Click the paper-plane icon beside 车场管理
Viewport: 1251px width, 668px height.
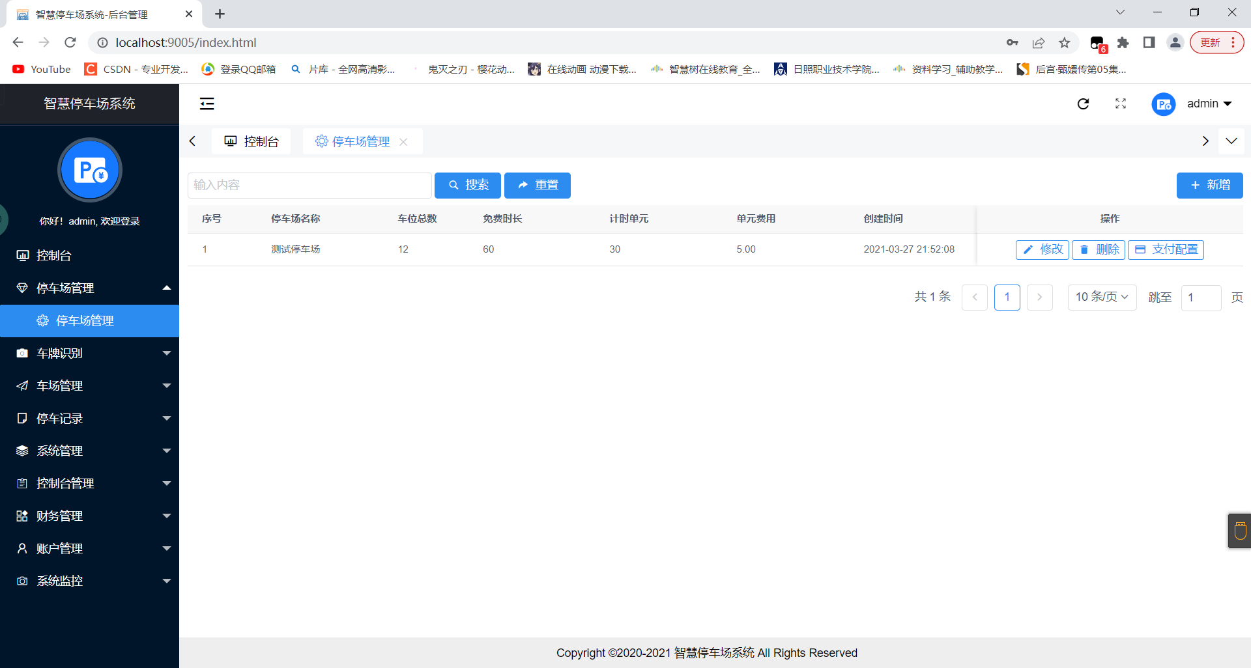click(22, 385)
